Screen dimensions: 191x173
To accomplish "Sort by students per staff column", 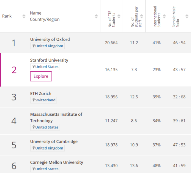I will coord(142,16).
